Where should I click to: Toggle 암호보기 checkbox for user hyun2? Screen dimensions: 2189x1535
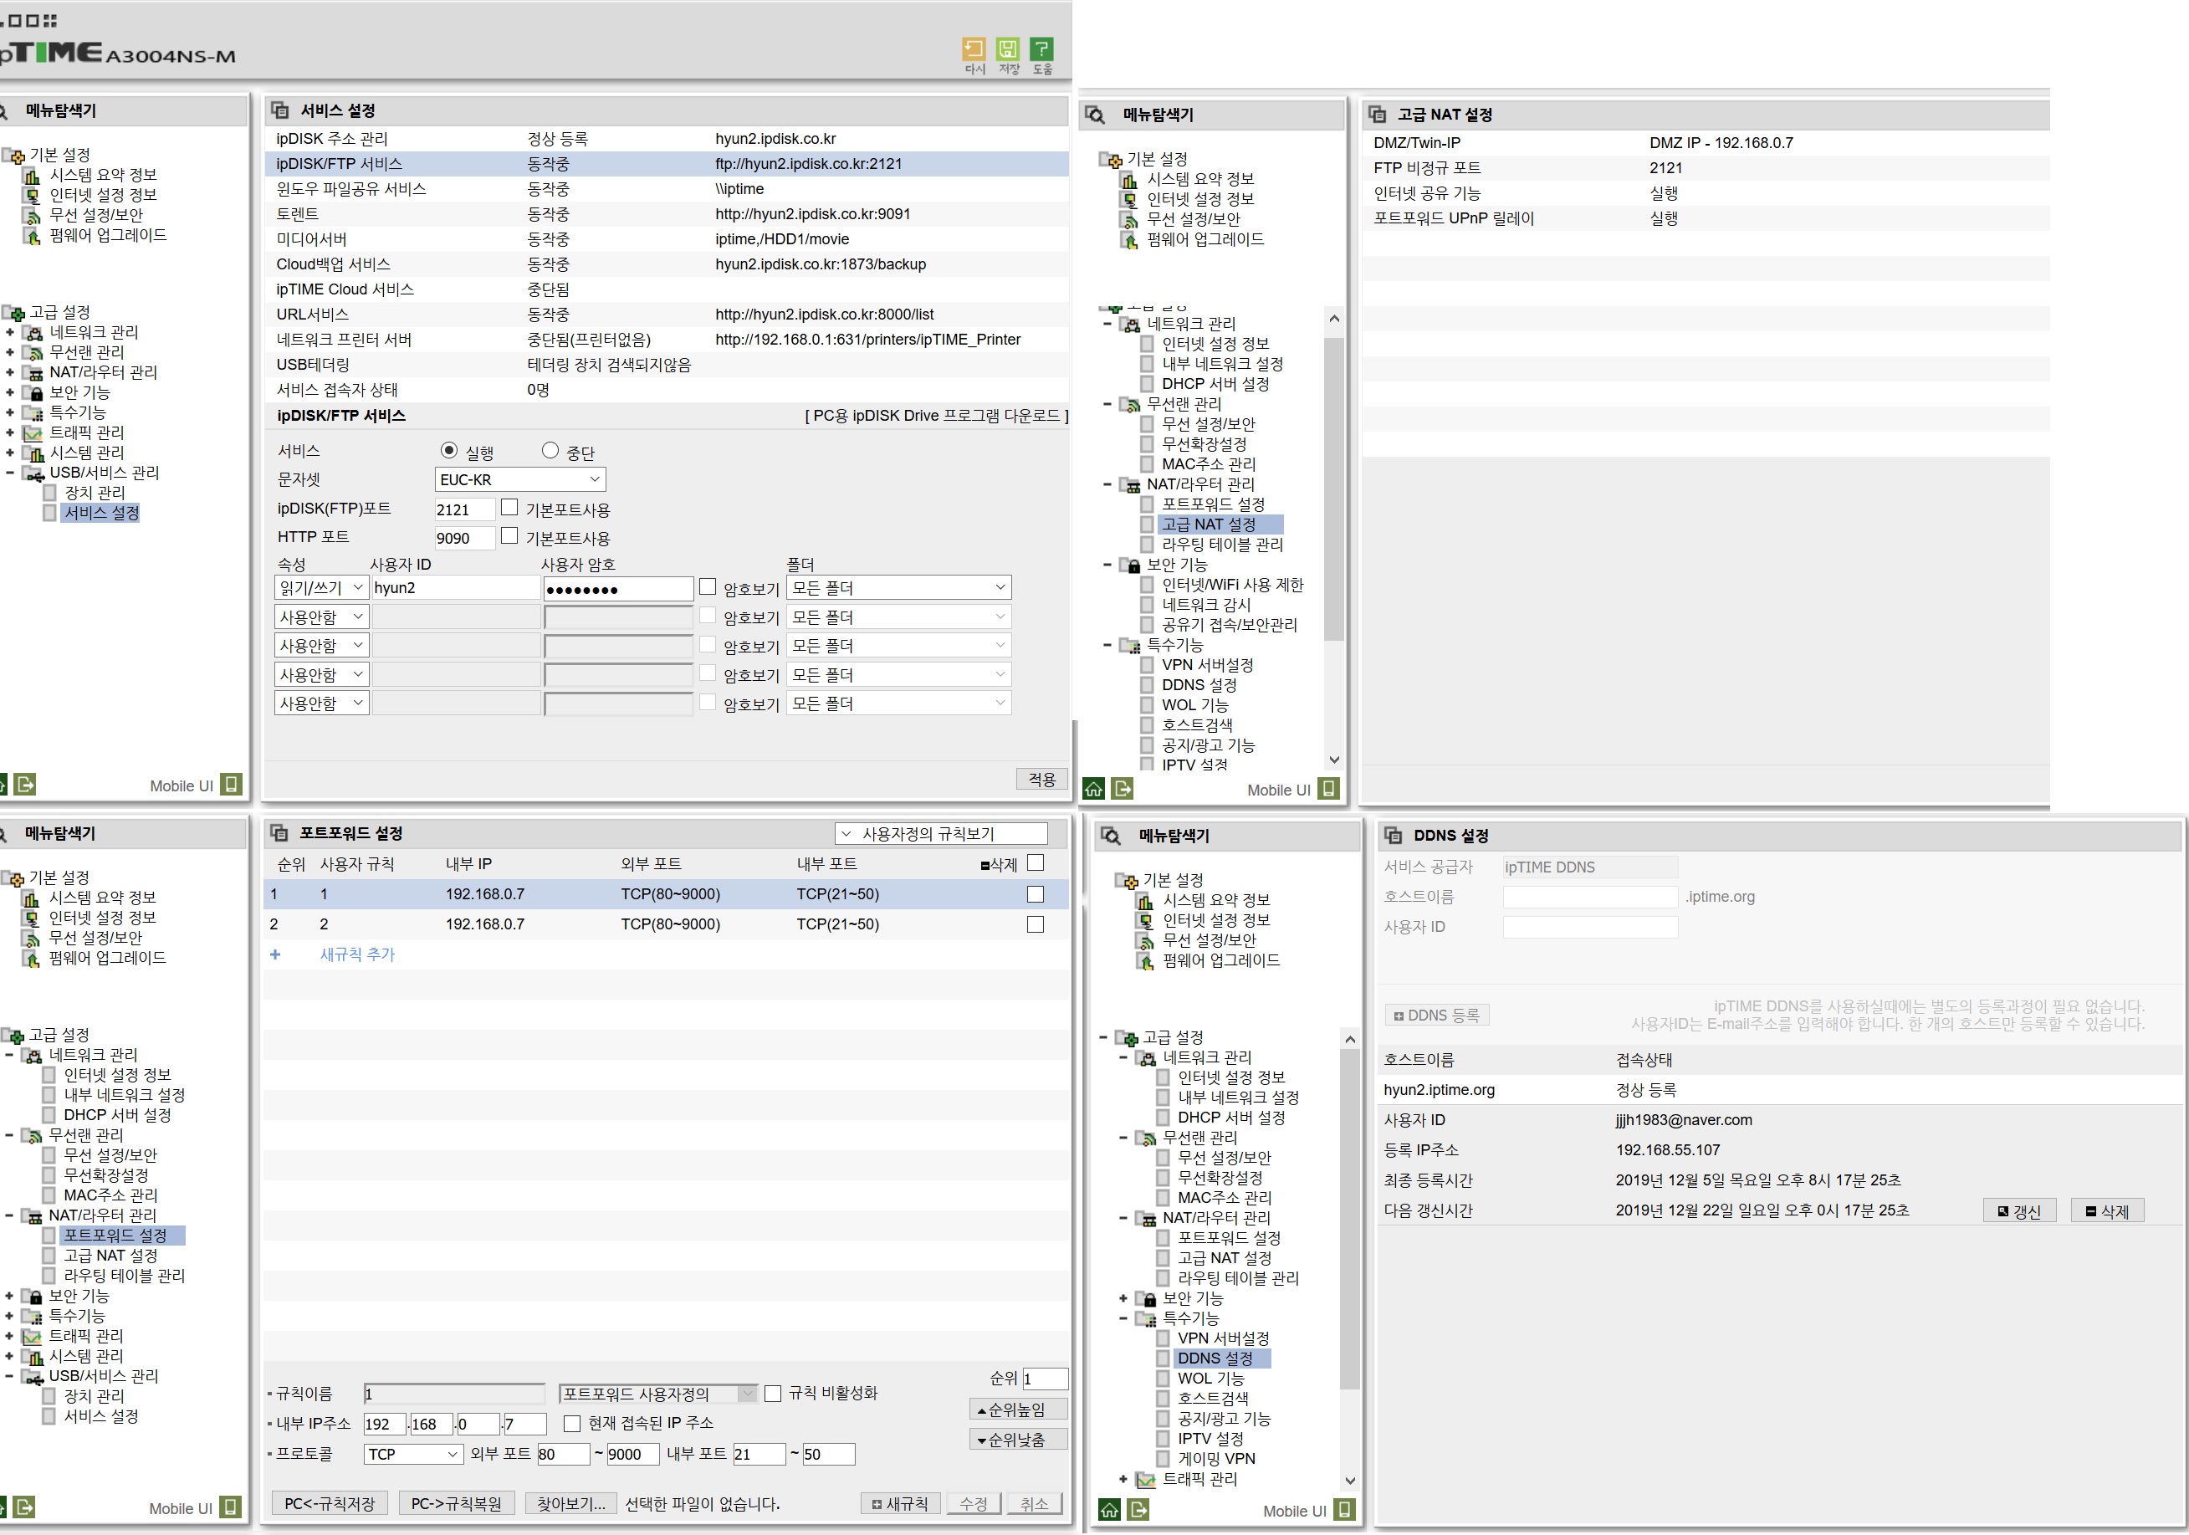[x=708, y=586]
